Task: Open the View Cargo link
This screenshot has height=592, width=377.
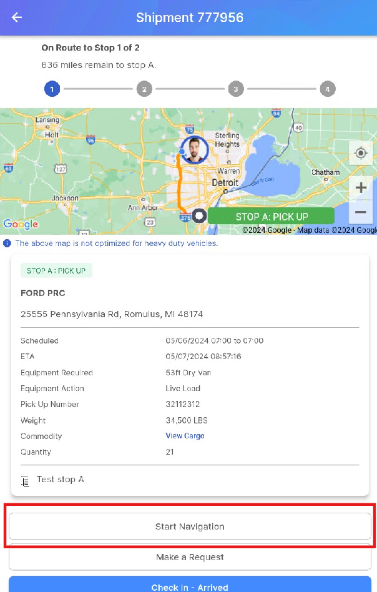Action: 185,436
